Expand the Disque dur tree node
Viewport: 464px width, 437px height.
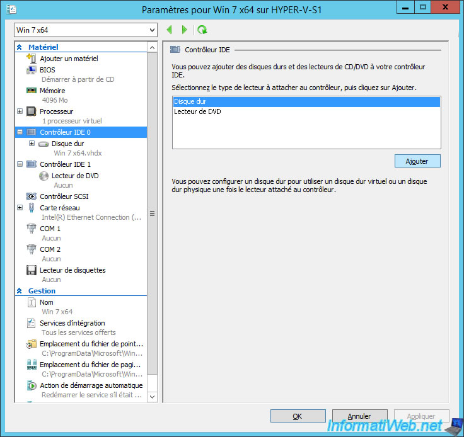click(32, 144)
